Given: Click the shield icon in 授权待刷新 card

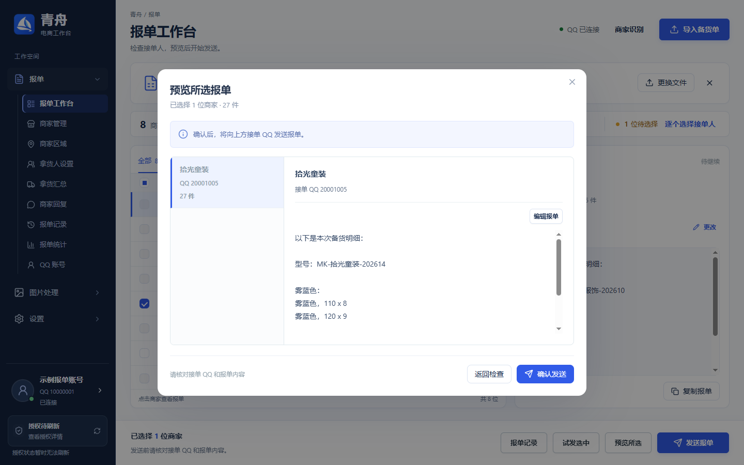Looking at the screenshot, I should [x=19, y=431].
